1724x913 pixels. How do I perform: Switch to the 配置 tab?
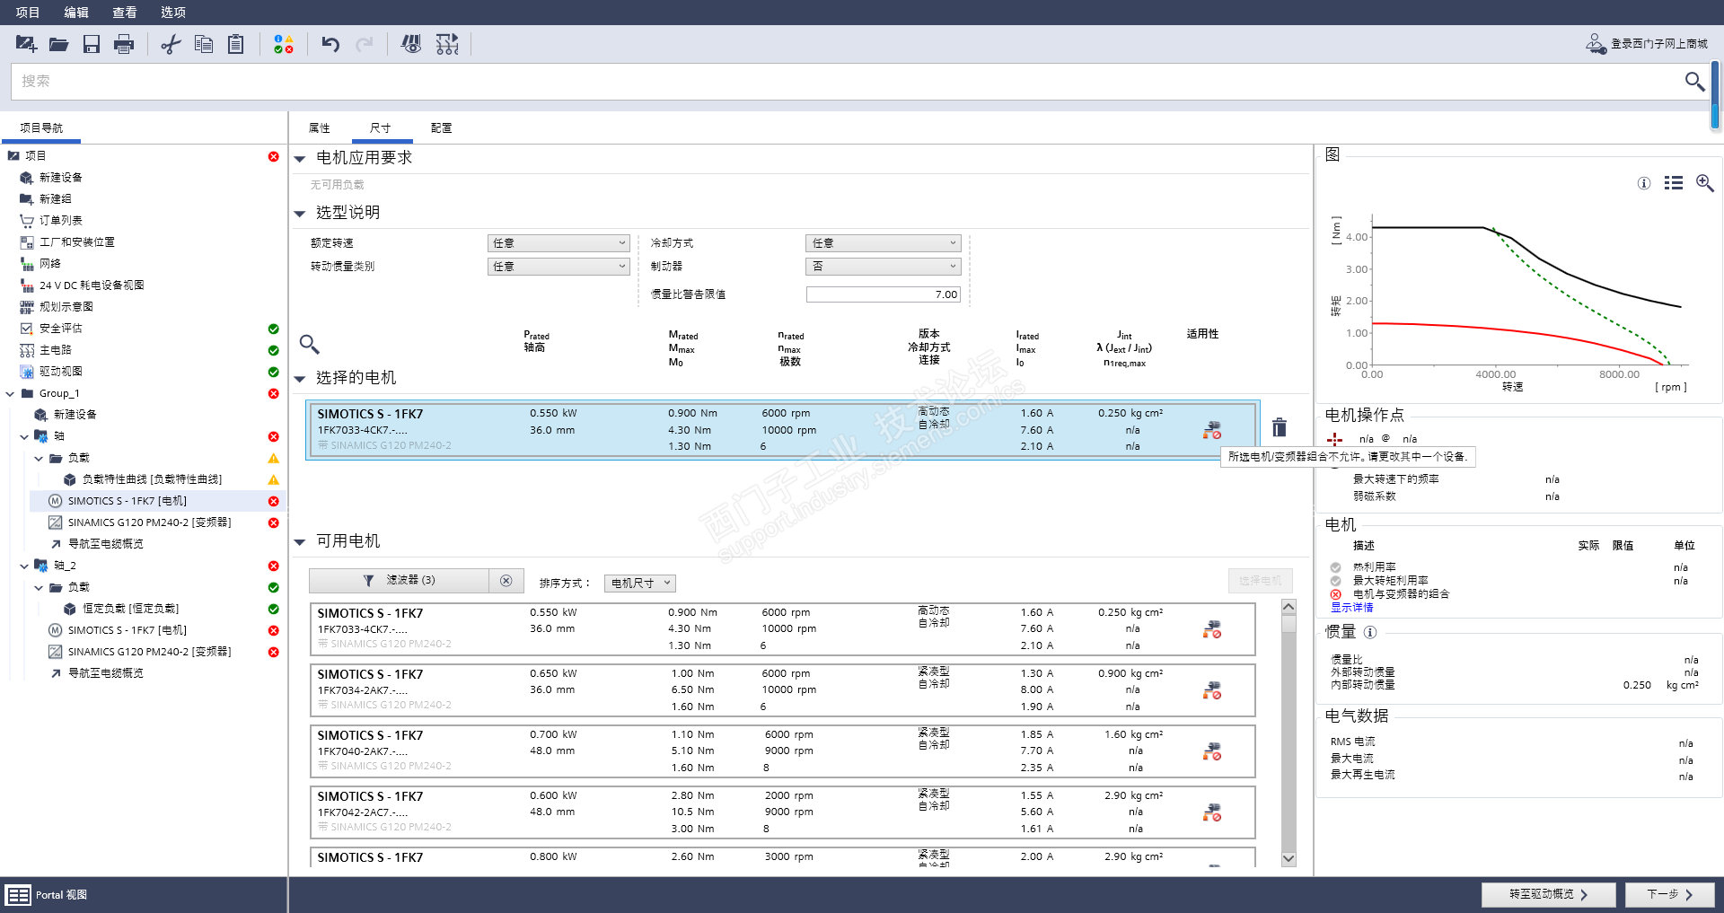pyautogui.click(x=442, y=128)
